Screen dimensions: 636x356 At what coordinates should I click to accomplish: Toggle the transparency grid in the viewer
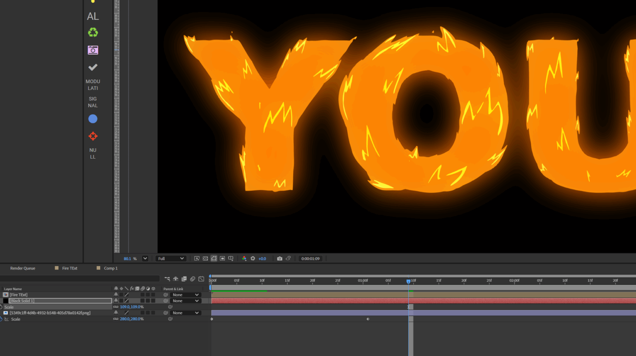coord(205,258)
